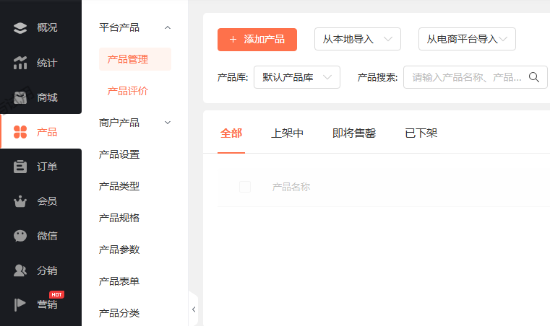Collapse the 平台产品 group chevron
This screenshot has width=550, height=326.
click(x=168, y=27)
